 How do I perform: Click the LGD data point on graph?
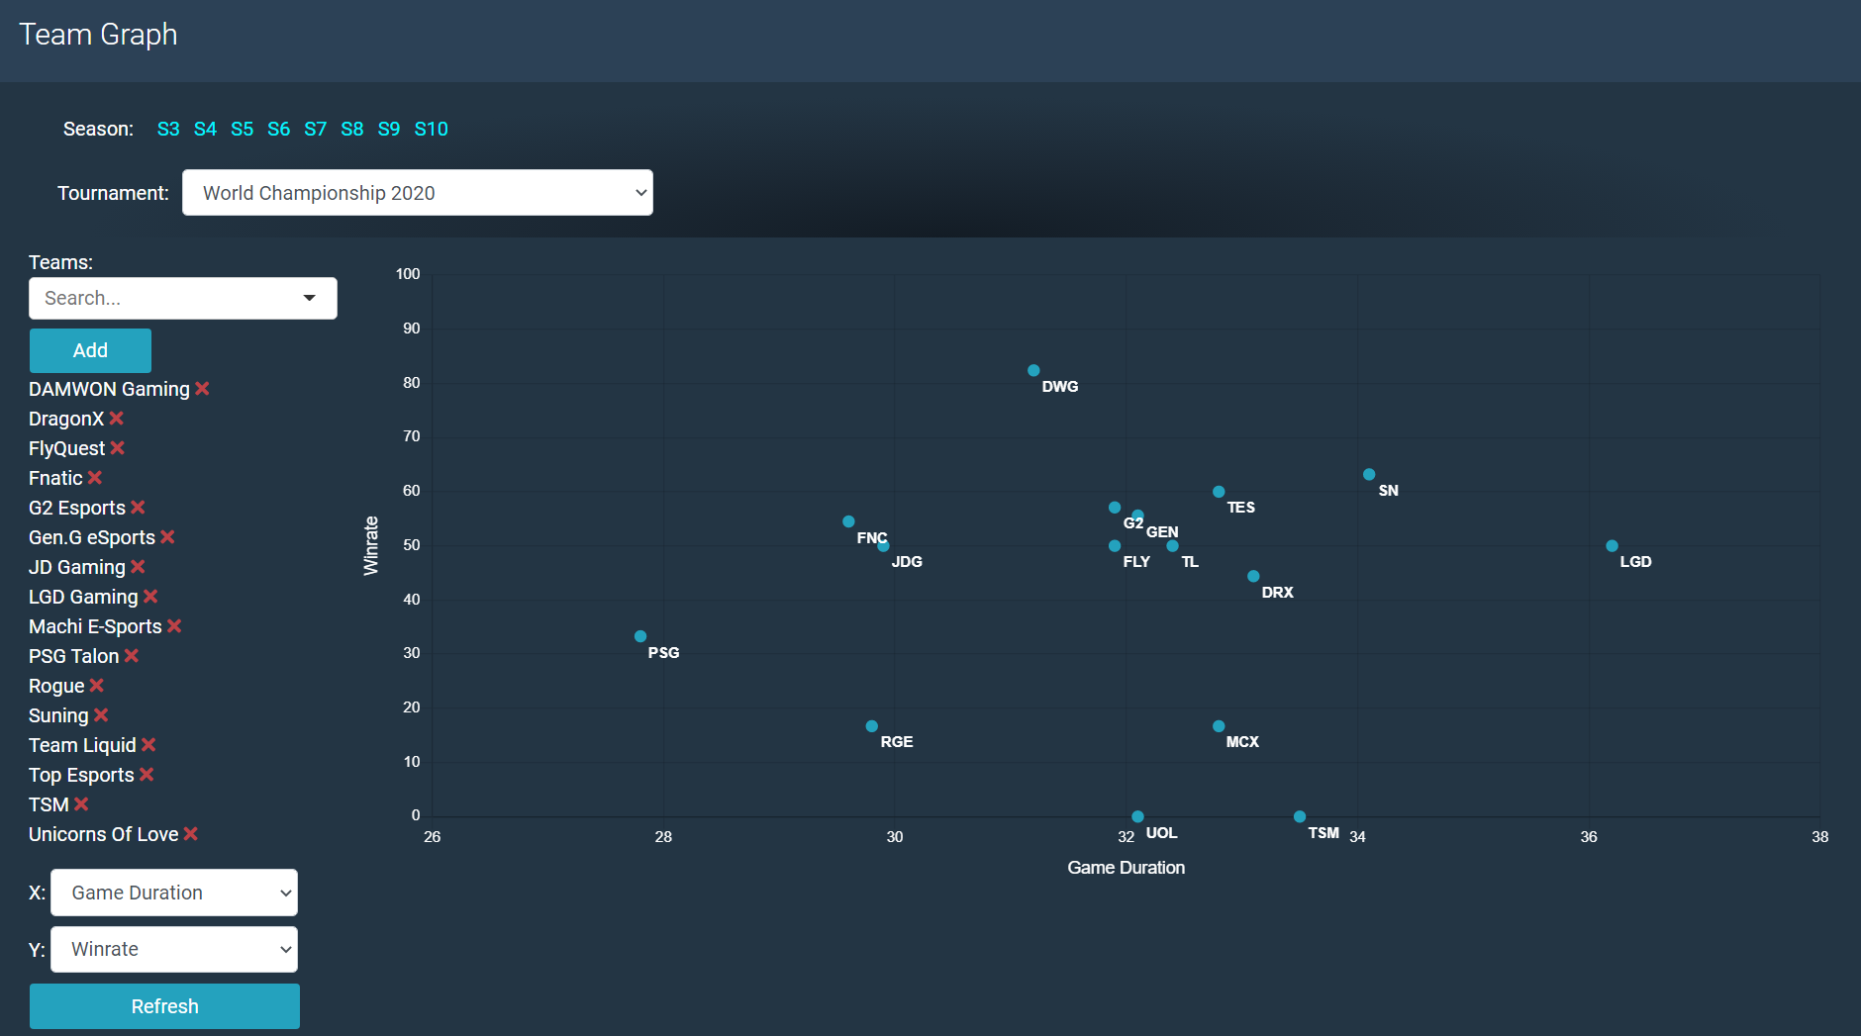[1612, 545]
